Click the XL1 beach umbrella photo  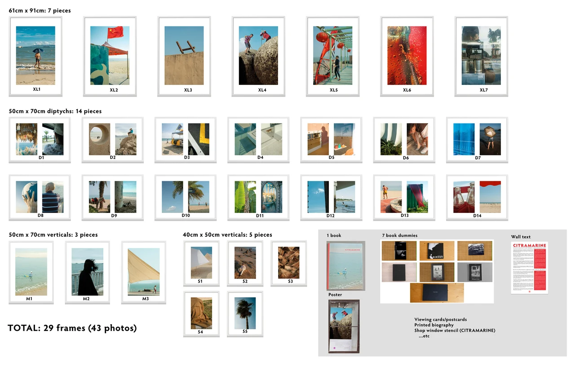(x=35, y=55)
